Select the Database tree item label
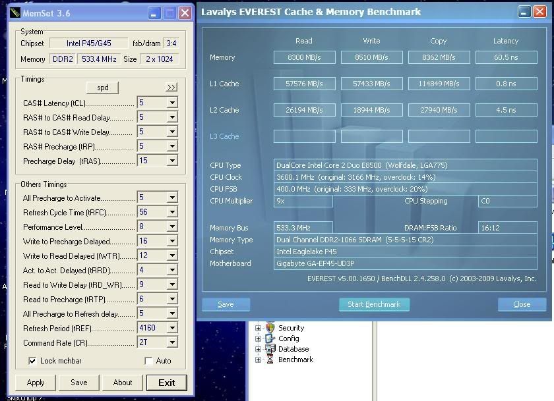554x401 pixels. 293,349
